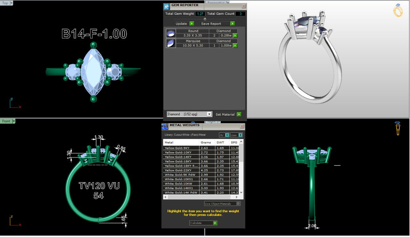Close the Metal Weights panel
The height and width of the screenshot is (237, 410).
(242, 126)
